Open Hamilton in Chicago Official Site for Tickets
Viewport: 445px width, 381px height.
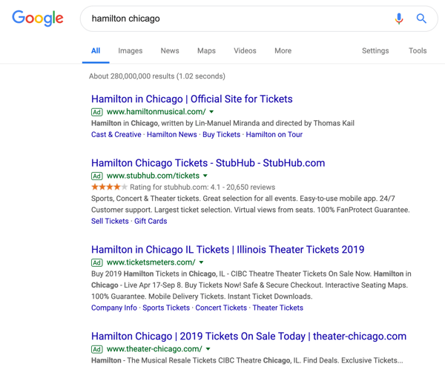tap(192, 99)
